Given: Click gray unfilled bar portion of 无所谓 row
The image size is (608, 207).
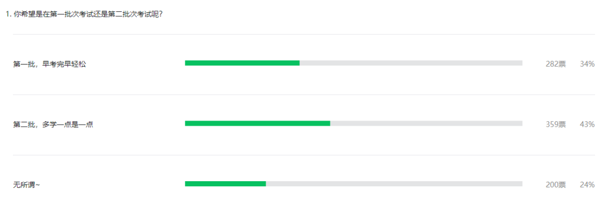Looking at the screenshot, I should tap(394, 184).
